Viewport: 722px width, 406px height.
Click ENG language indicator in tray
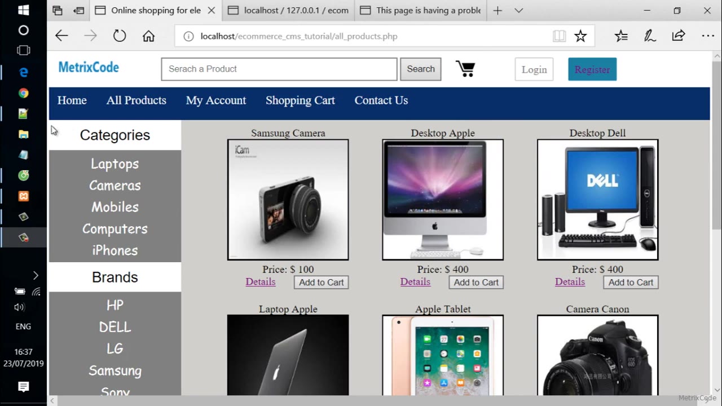23,326
